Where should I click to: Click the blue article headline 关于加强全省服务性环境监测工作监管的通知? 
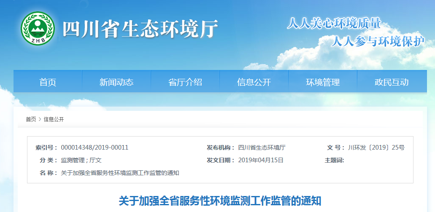point(220,201)
